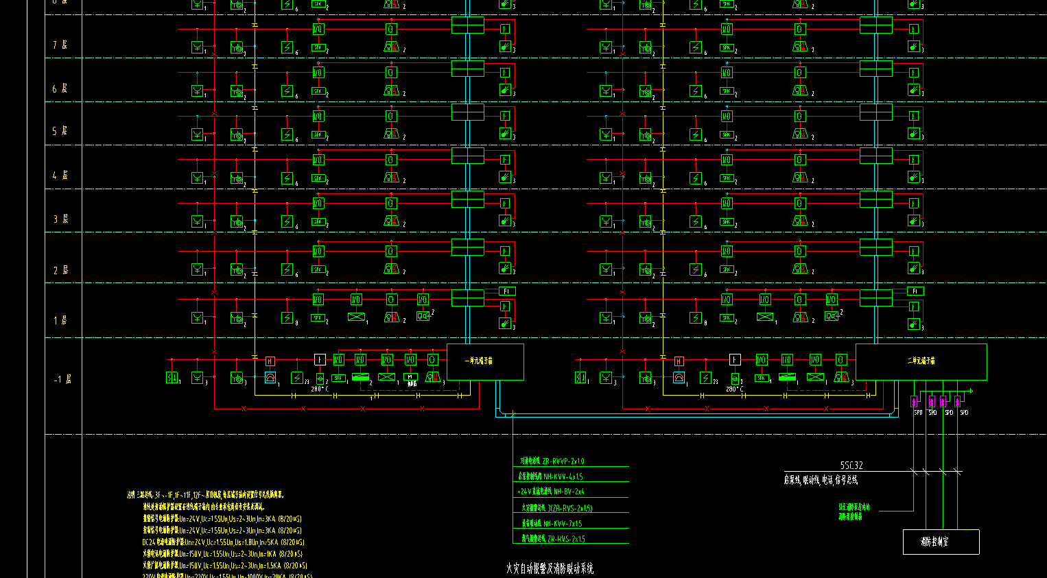
Task: Click the green filled panel symbol in unit one basement
Action: 361,377
